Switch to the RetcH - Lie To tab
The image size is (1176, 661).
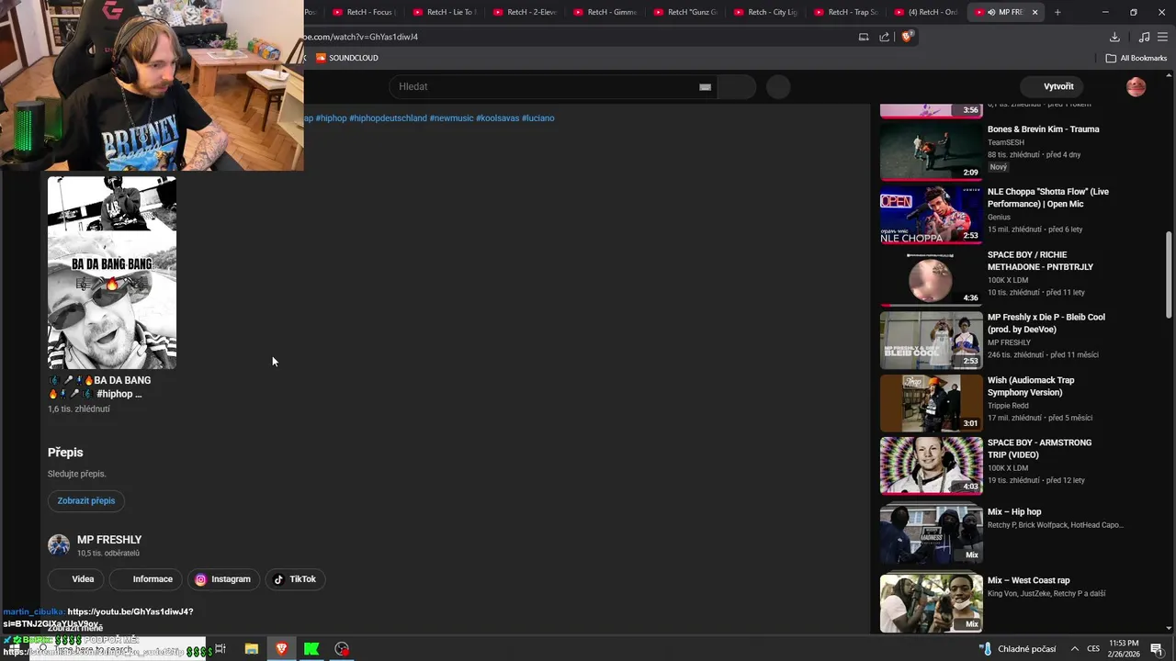coord(442,12)
